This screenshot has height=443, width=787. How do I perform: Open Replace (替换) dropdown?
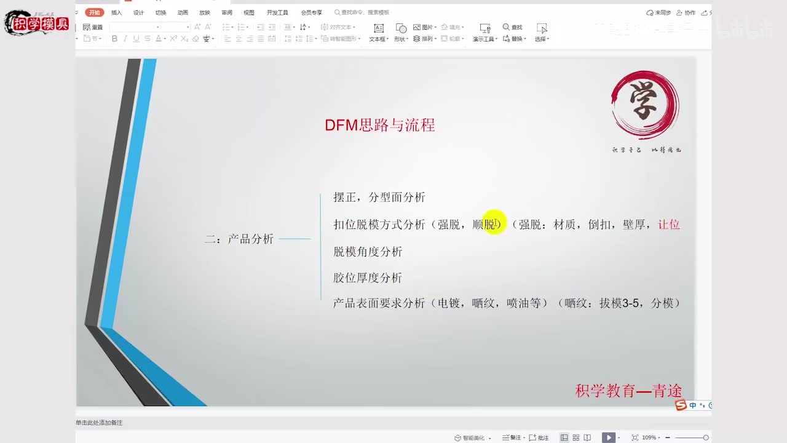514,39
